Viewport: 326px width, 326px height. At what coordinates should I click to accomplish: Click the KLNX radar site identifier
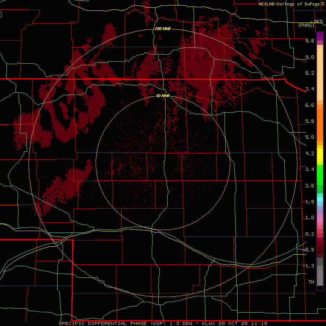tap(209, 323)
